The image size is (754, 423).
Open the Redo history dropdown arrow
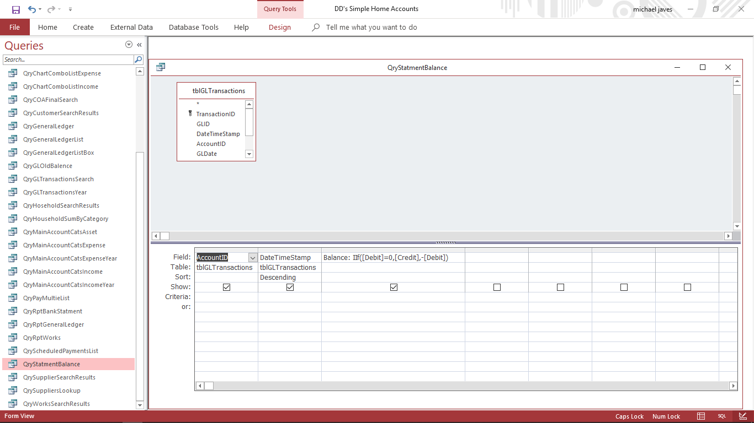click(60, 9)
